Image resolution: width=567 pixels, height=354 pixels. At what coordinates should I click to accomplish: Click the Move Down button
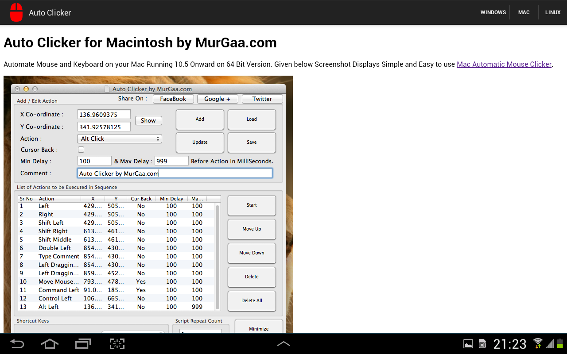(252, 253)
